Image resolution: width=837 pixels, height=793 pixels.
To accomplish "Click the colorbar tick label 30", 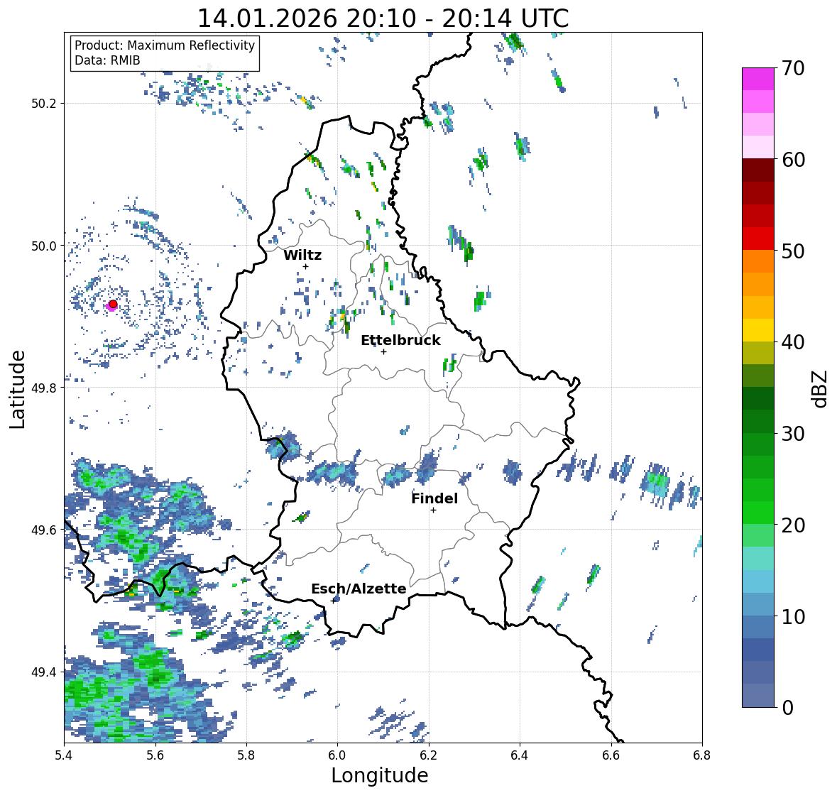I will coord(793,434).
